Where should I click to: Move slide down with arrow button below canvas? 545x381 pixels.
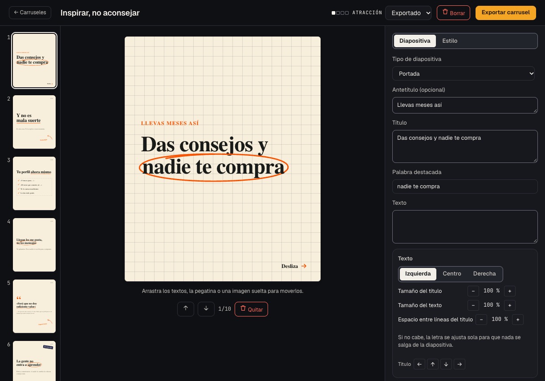point(206,309)
